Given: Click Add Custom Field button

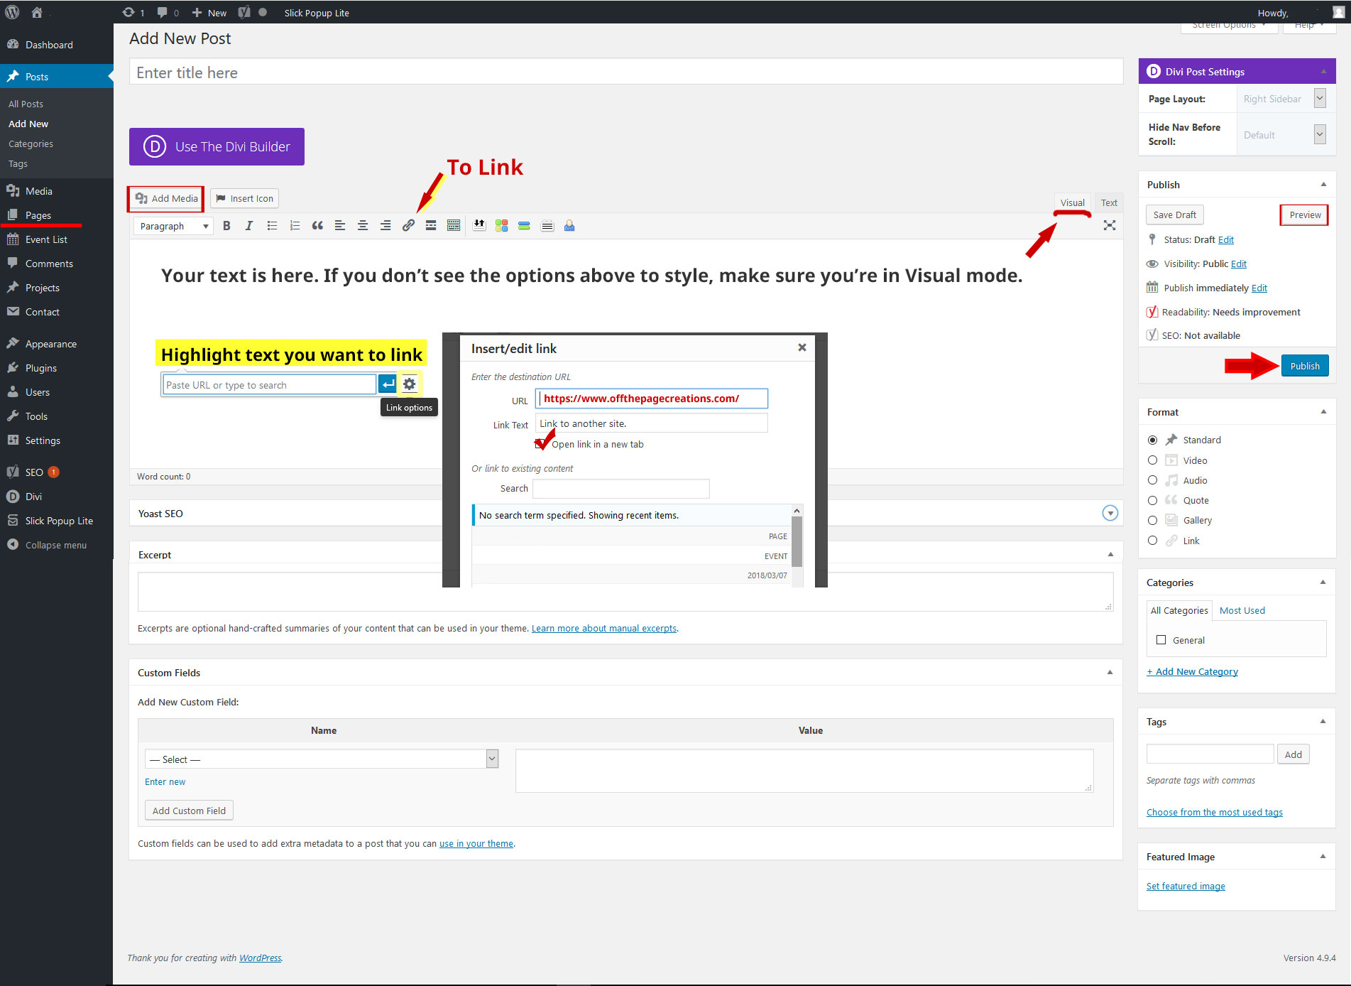Looking at the screenshot, I should coord(189,811).
